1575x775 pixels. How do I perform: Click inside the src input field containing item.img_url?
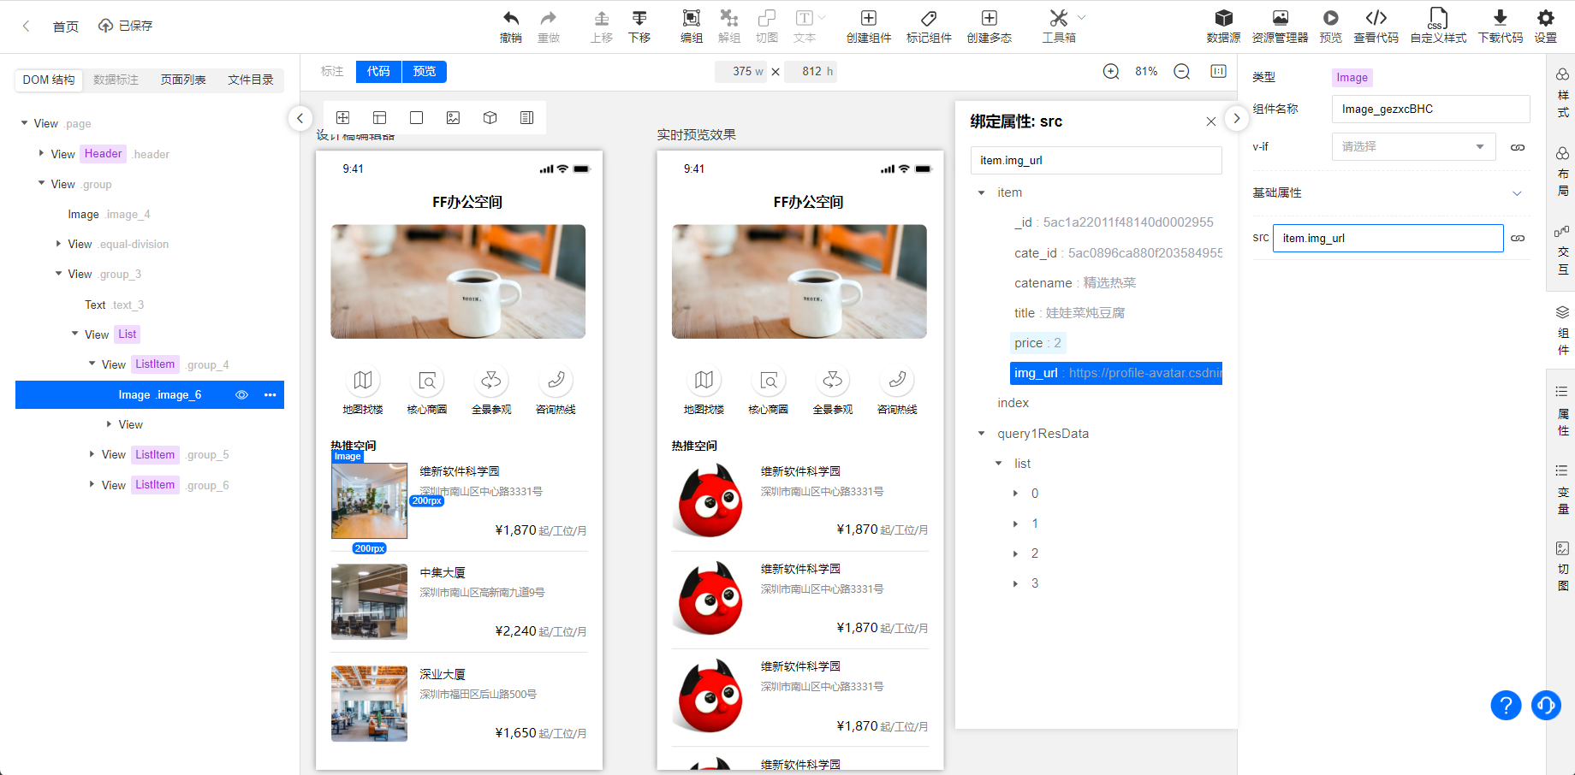(x=1388, y=238)
